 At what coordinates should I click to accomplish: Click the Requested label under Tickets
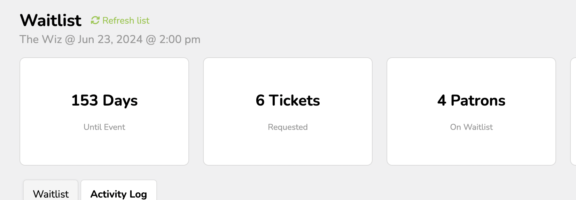coord(288,127)
